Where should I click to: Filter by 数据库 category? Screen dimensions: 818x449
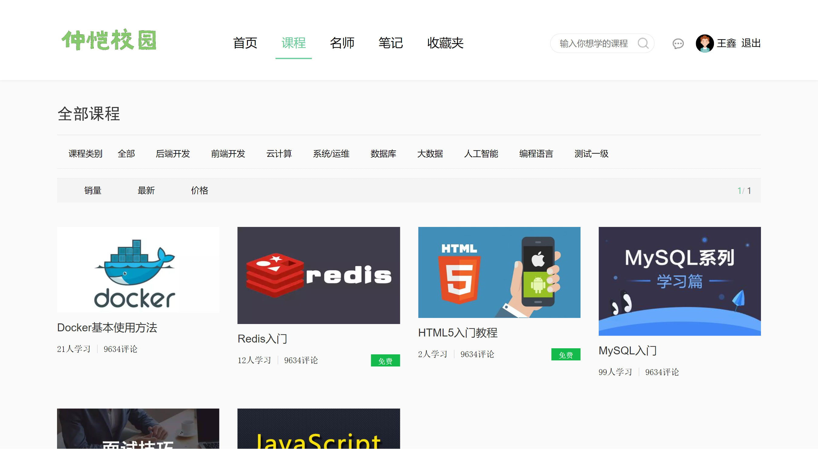383,154
